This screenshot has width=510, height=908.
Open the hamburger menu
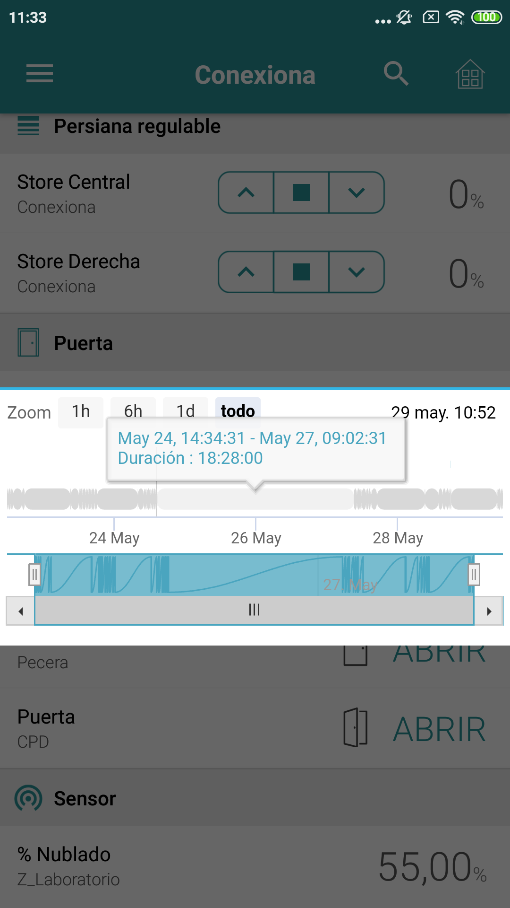[39, 74]
